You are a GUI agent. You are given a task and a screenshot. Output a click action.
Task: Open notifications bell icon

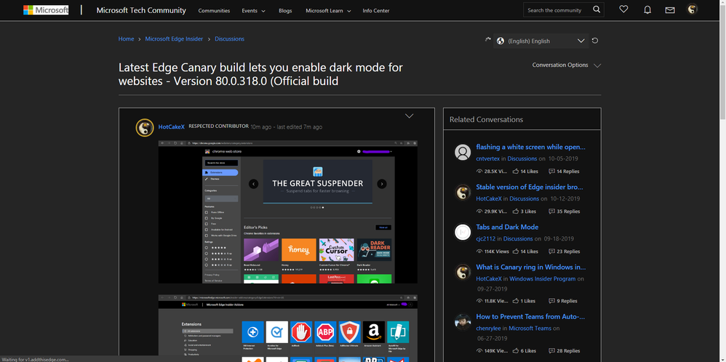pyautogui.click(x=647, y=9)
